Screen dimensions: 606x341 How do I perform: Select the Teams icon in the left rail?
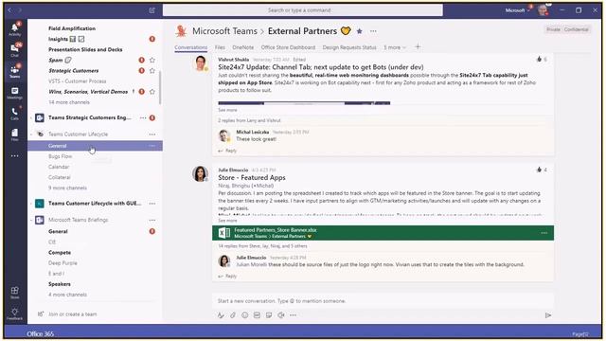coord(15,71)
